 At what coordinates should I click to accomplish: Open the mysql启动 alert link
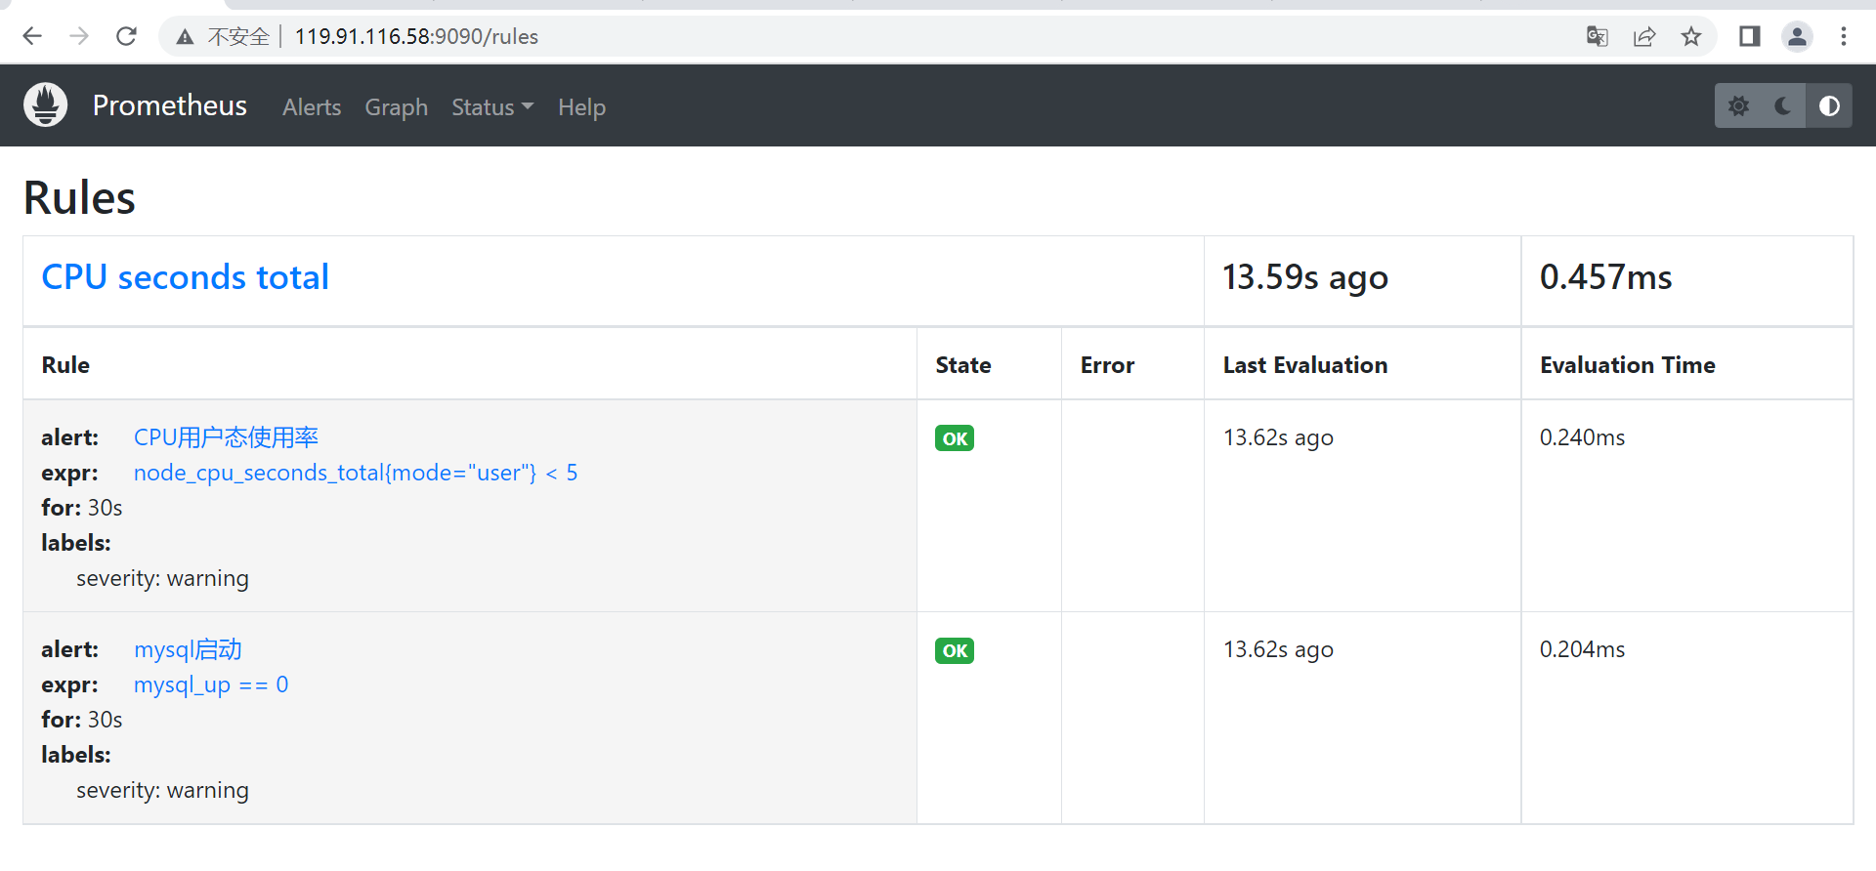pos(188,649)
